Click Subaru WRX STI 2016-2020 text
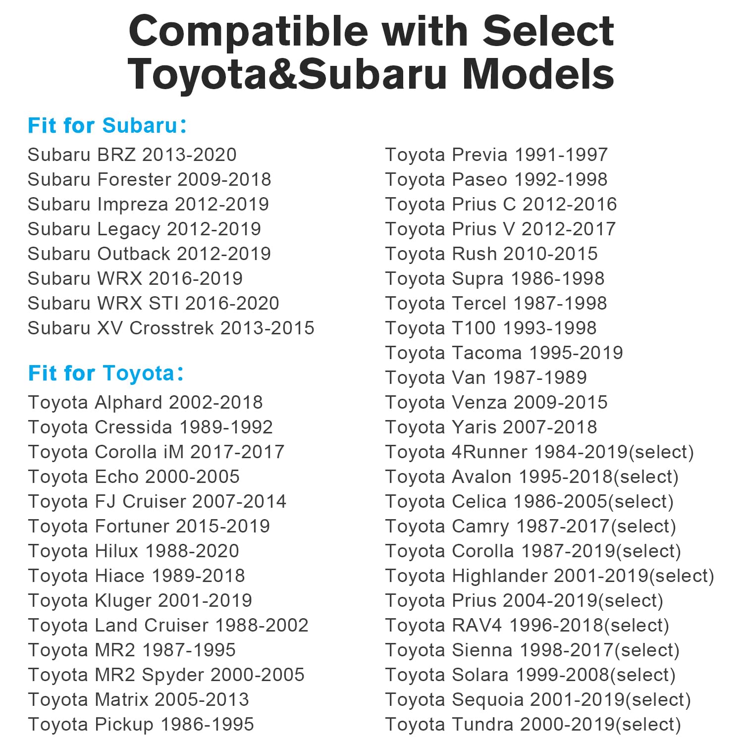Viewport: 743px width, 743px height. click(154, 303)
